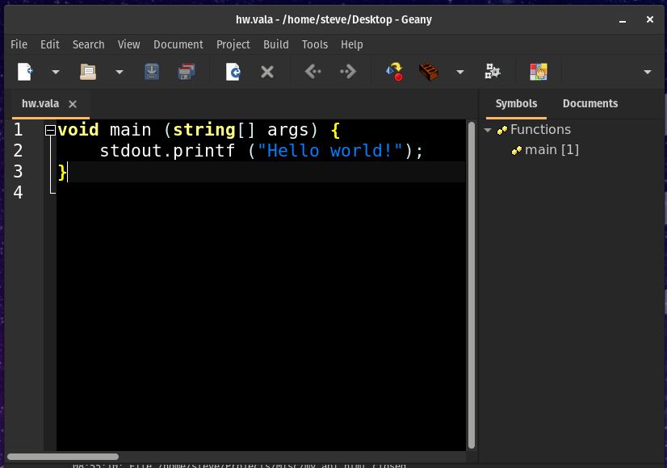
Task: Open the Search menu
Action: point(89,44)
